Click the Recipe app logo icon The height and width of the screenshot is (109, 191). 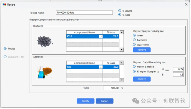(x=5, y=5)
